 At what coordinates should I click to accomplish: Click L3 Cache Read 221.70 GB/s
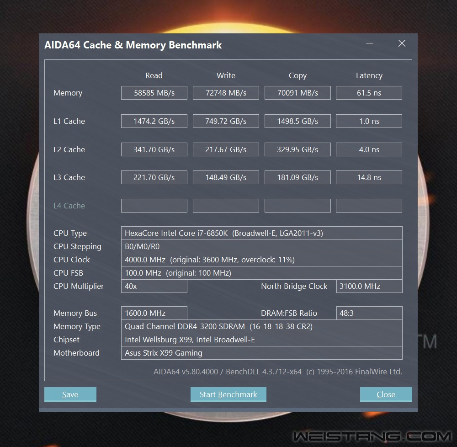coord(154,177)
